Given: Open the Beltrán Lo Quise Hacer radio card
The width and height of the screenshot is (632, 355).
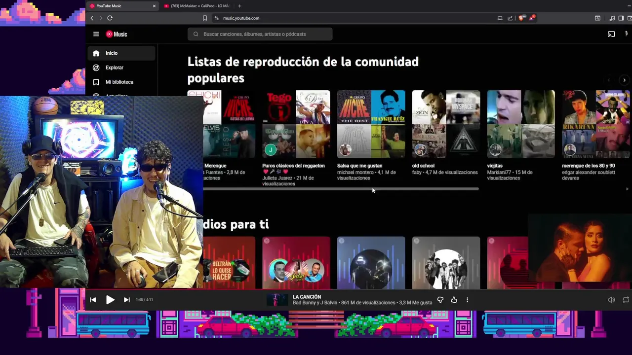Looking at the screenshot, I should point(230,263).
